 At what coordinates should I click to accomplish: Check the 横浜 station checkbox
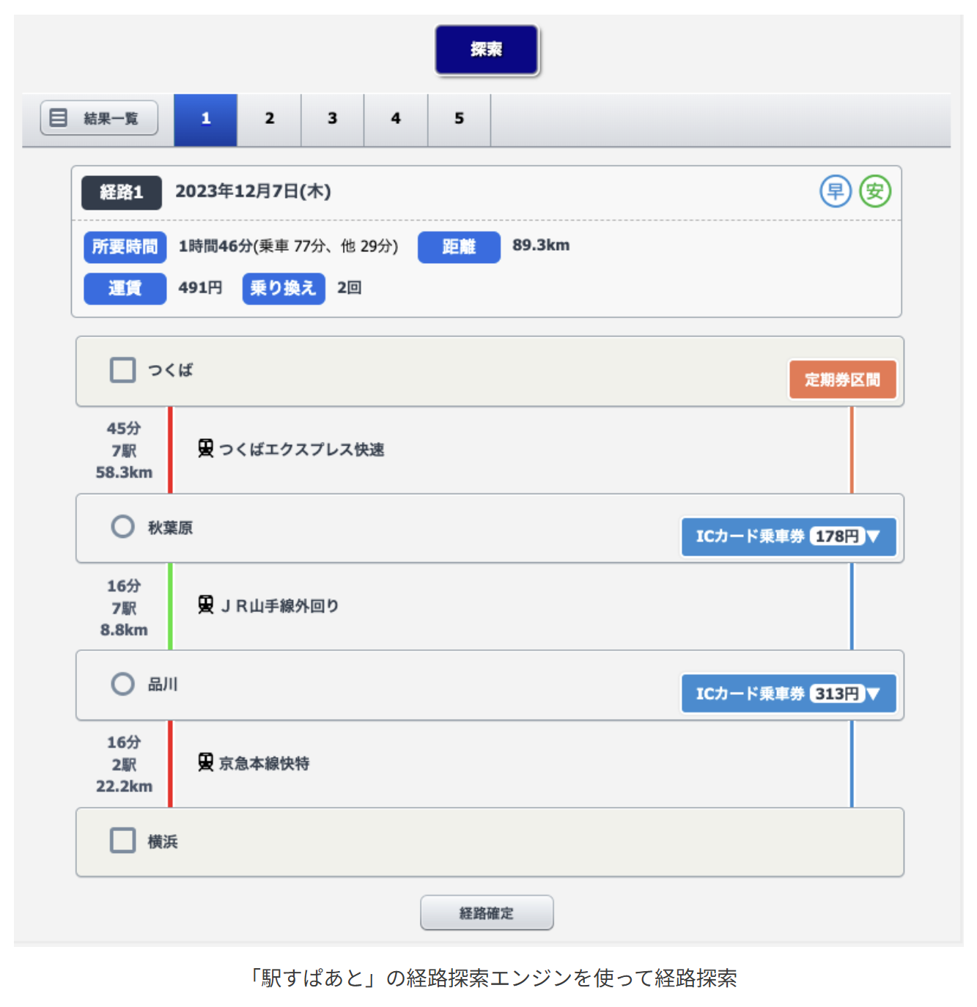tap(123, 841)
